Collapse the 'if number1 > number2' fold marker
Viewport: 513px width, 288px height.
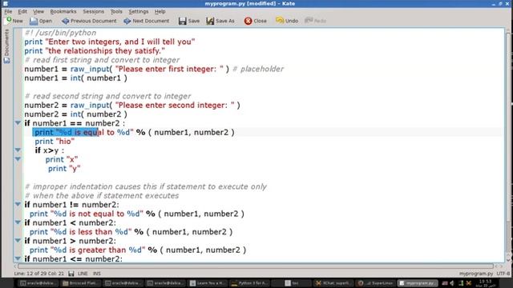18,241
